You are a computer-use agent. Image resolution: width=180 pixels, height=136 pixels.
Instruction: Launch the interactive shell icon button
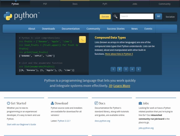(83, 39)
